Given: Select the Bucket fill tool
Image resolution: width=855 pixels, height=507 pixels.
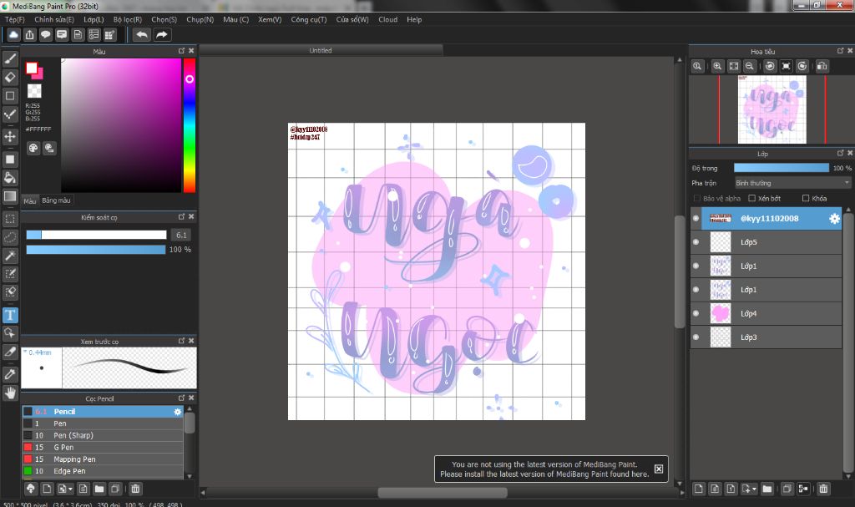Looking at the screenshot, I should point(10,177).
